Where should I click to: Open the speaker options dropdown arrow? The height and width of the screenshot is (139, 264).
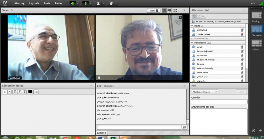77,3
